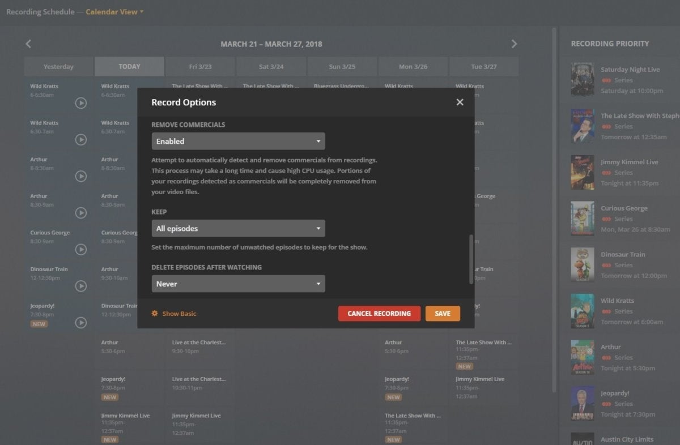Open the Curious George poster thumbnail

[583, 219]
